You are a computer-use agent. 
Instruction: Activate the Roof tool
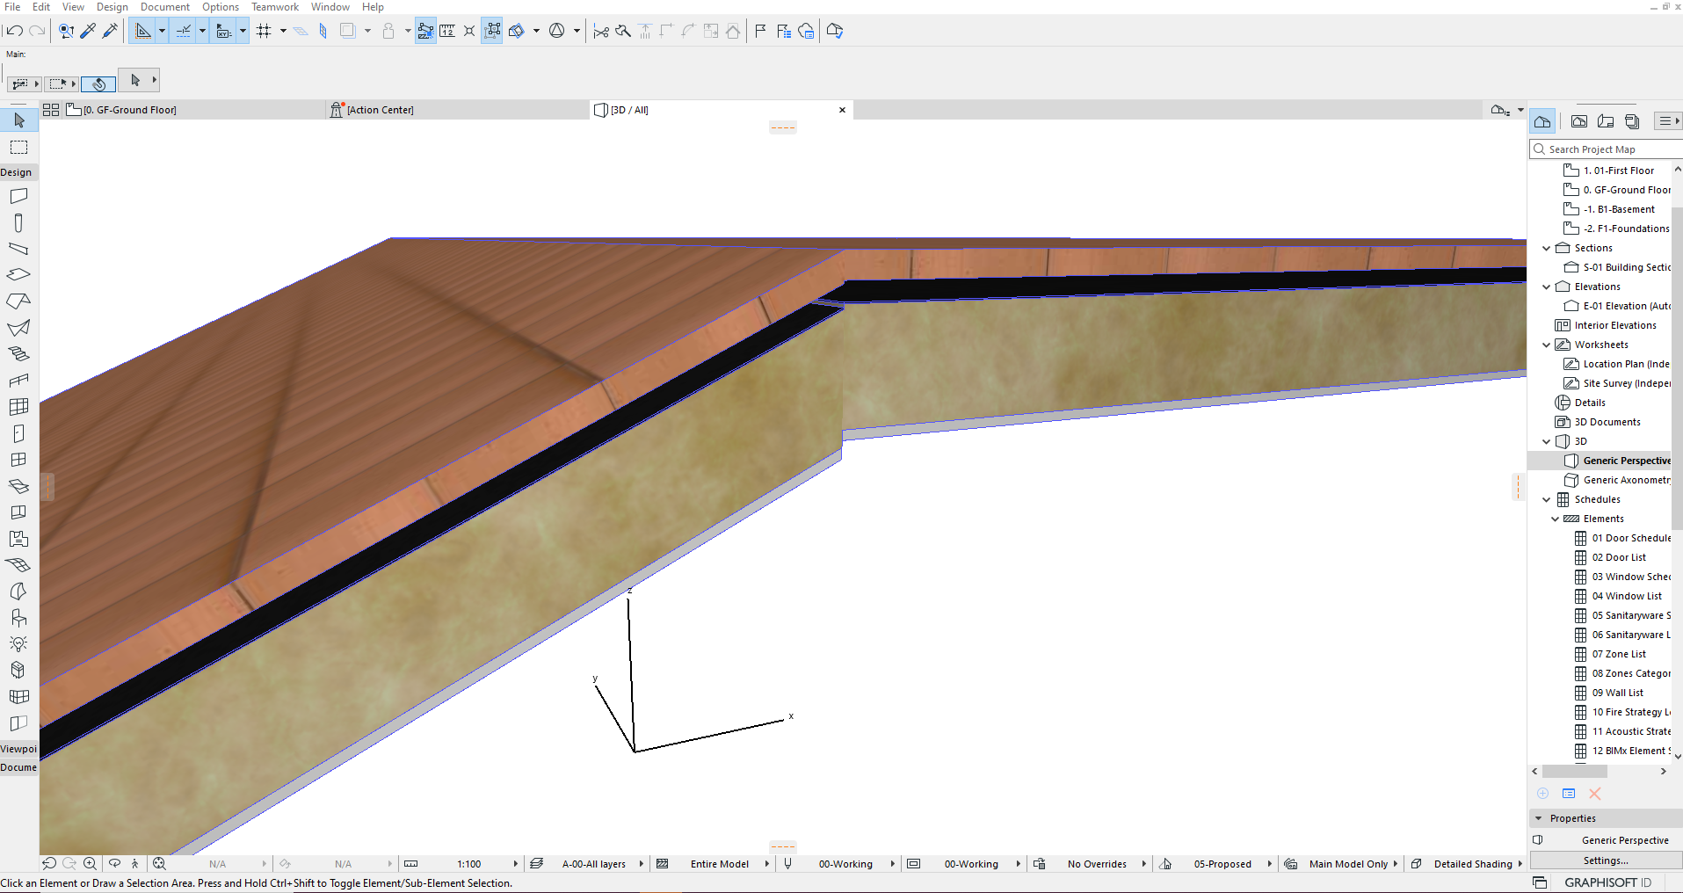tap(18, 301)
